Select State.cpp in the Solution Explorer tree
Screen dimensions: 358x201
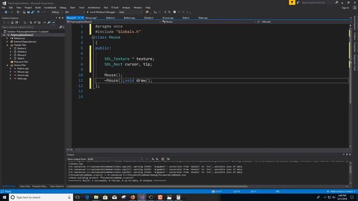coord(22,79)
